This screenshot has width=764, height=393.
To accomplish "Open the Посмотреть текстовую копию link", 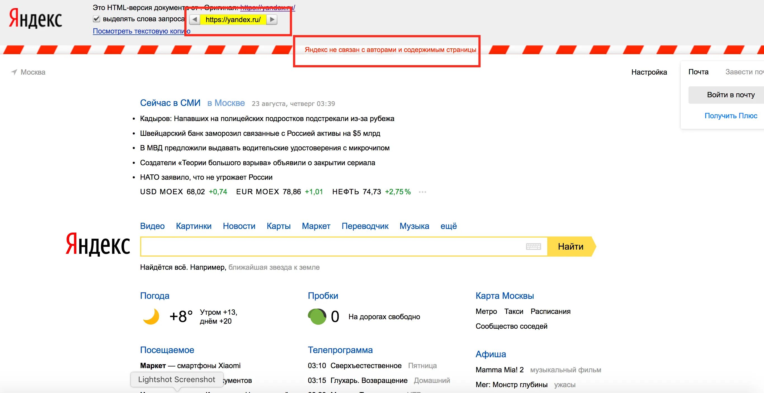I will coord(142,31).
